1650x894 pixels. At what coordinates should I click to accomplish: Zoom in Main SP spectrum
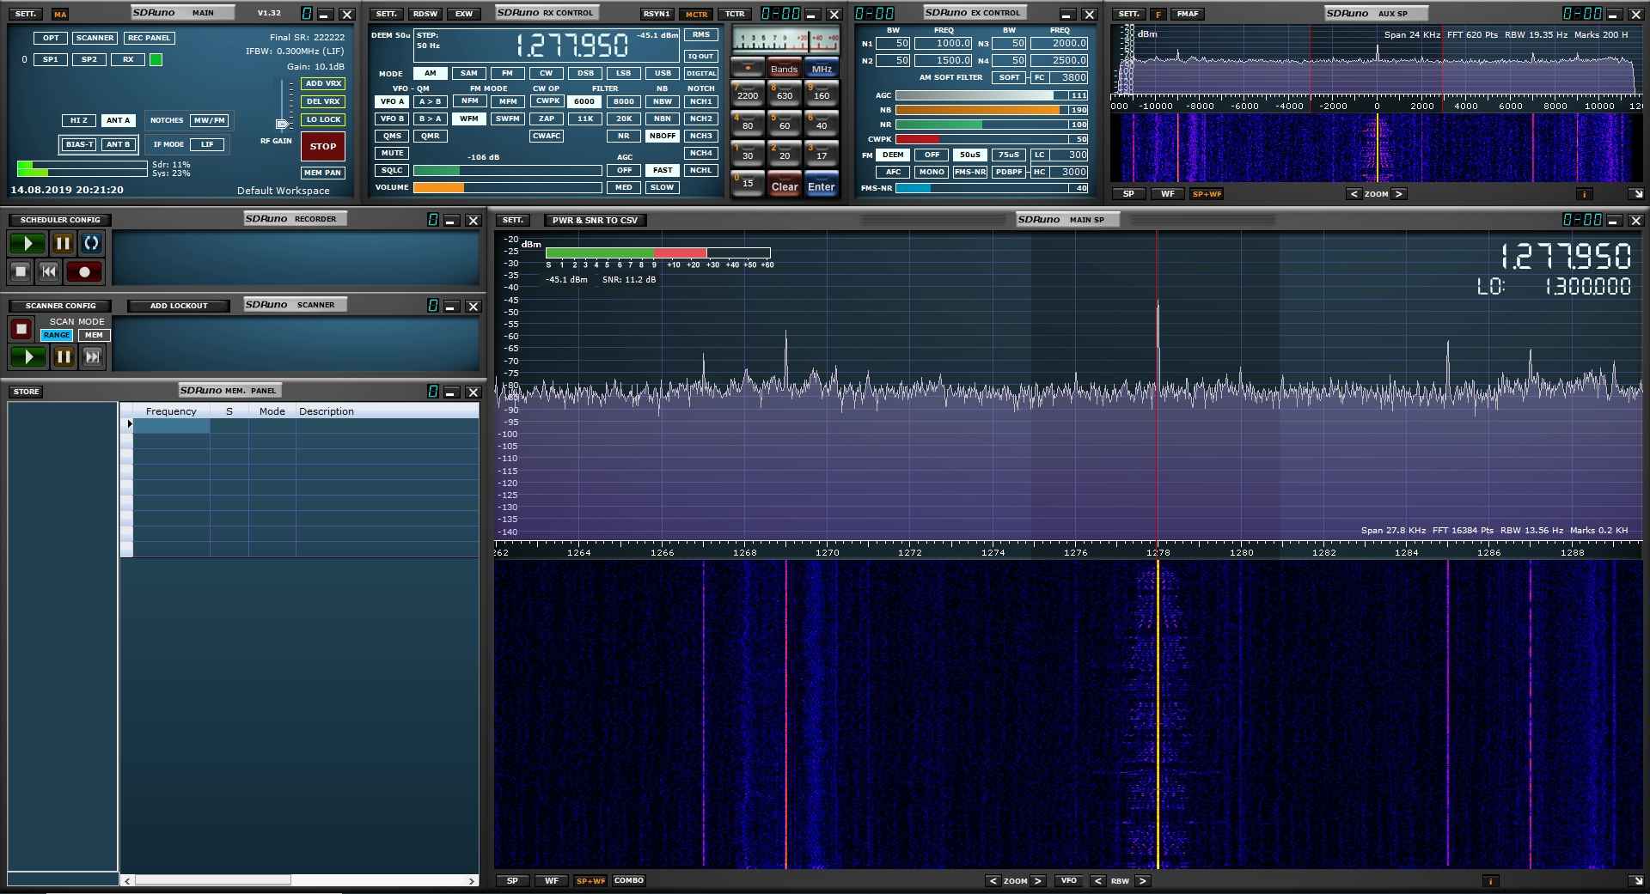[x=1038, y=881]
